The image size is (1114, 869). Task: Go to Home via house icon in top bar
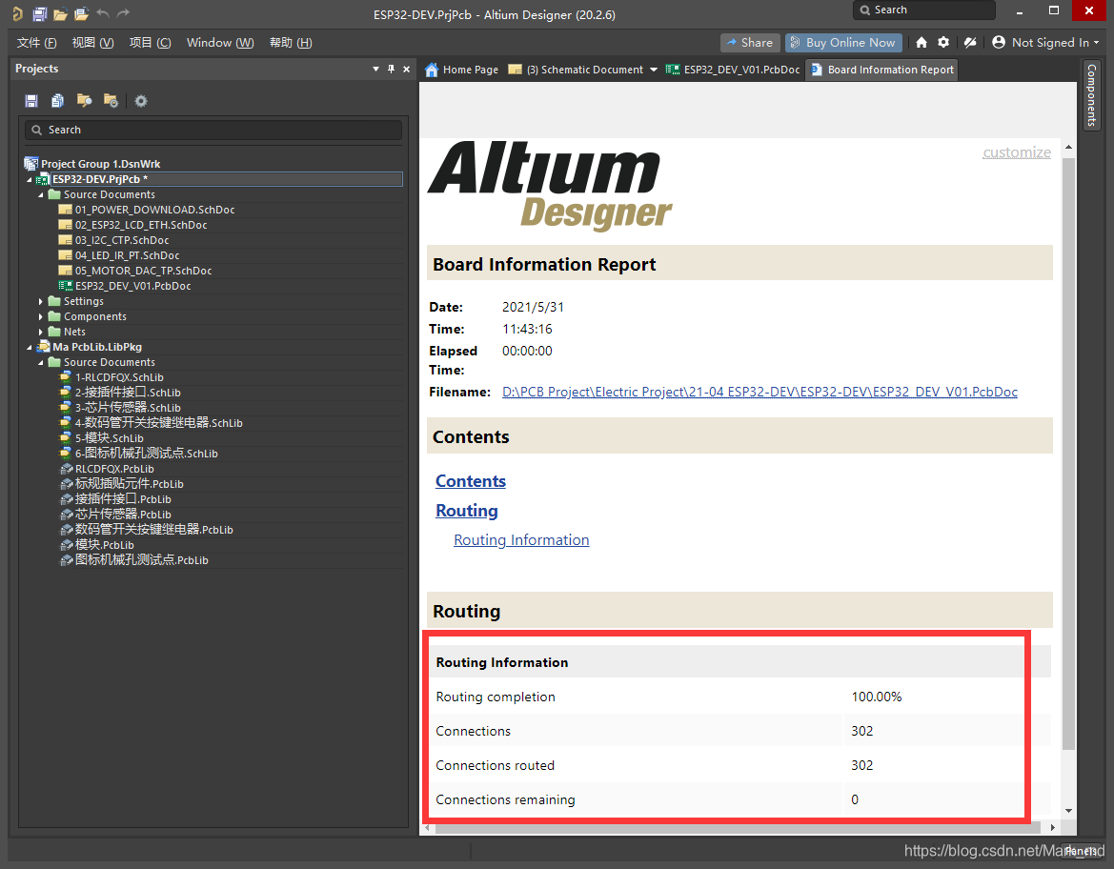(922, 43)
